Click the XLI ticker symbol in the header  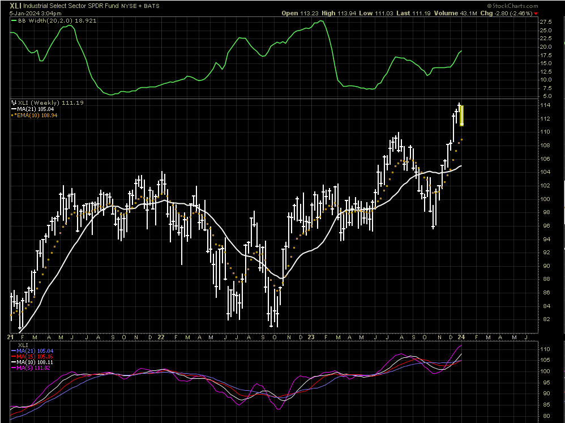tap(15, 6)
